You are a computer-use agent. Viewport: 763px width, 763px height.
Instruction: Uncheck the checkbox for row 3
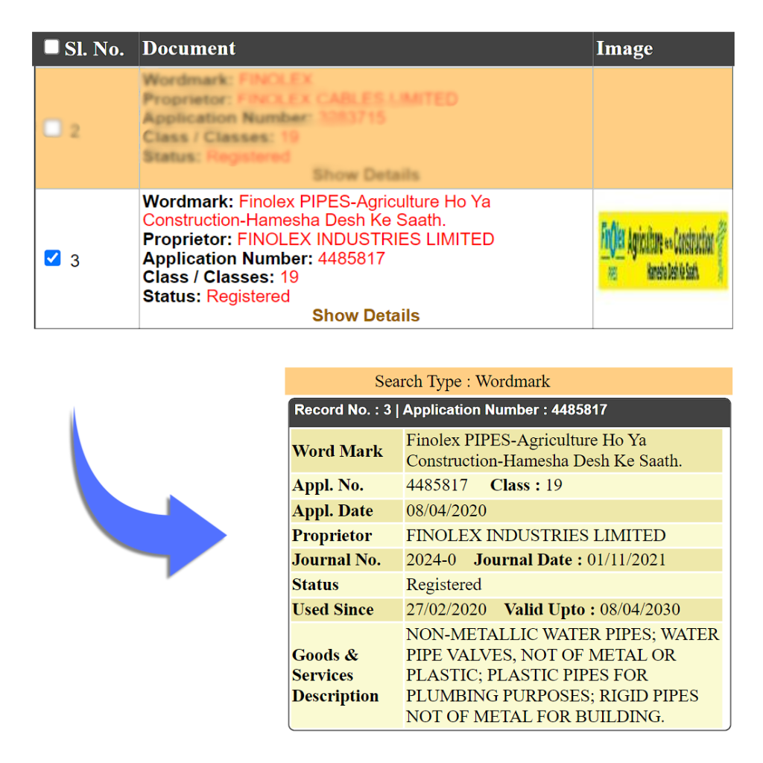tap(52, 259)
